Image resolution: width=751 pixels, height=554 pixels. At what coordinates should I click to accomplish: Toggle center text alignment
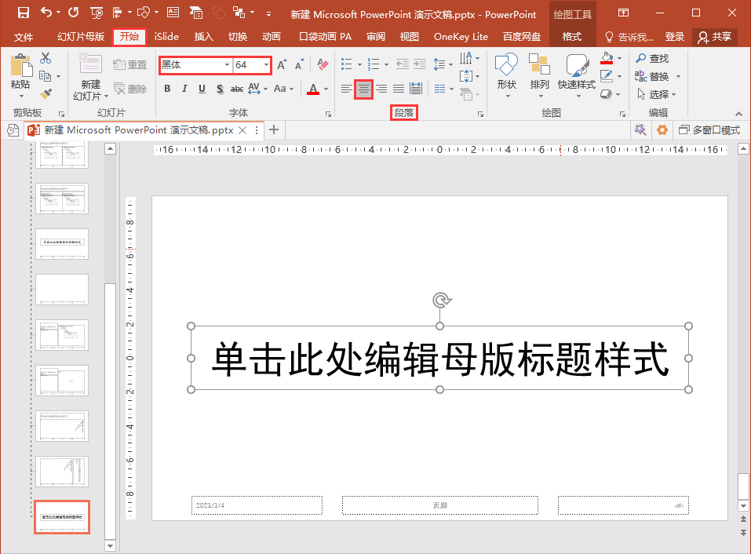point(363,89)
